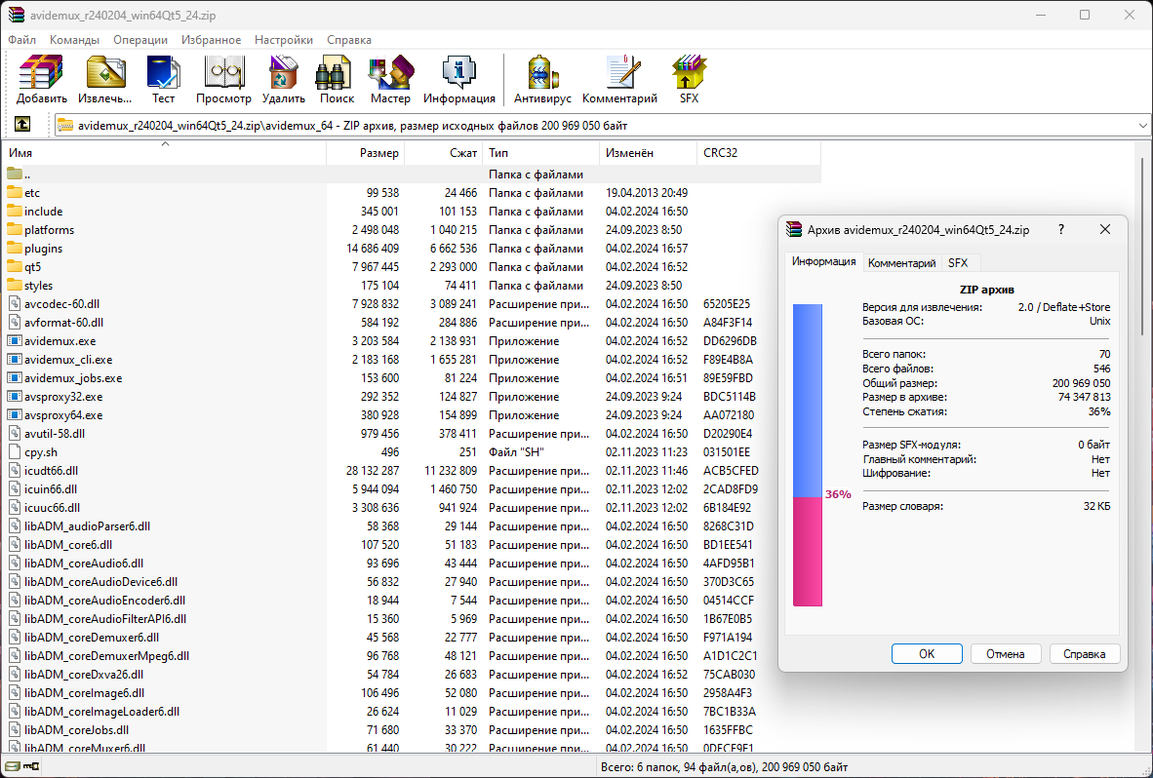This screenshot has height=778, width=1153.
Task: Sort list by Размер column header
Action: (x=378, y=153)
